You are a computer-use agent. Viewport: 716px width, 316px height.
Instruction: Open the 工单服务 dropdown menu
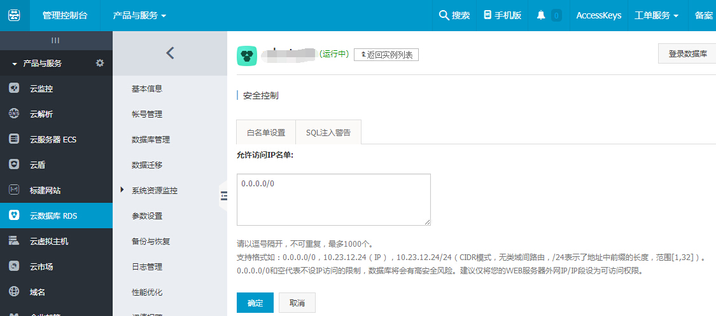(x=656, y=15)
